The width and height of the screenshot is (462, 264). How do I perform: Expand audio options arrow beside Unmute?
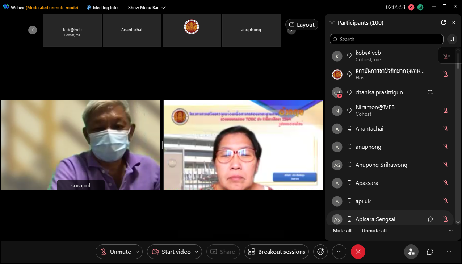[x=137, y=252]
